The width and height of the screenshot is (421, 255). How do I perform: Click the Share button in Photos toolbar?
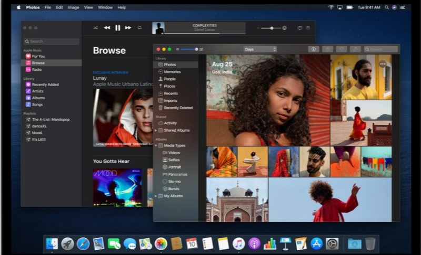click(327, 49)
